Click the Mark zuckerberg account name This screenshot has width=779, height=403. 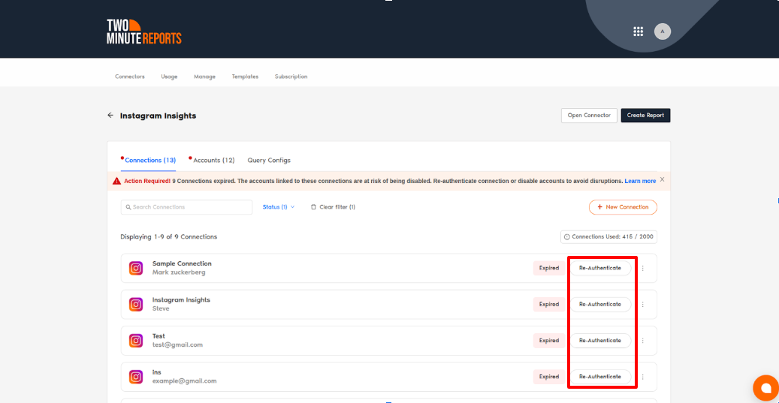click(x=179, y=272)
